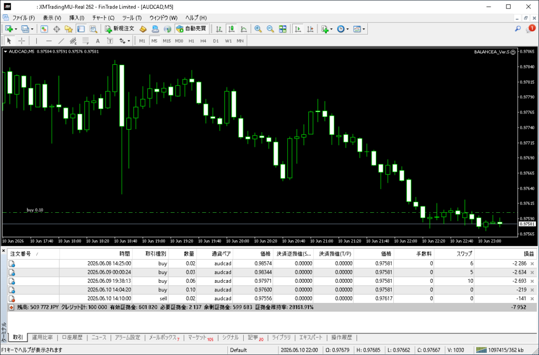Open the search magnifier icon at top right
Viewport: 539px width, 355px height.
click(x=518, y=29)
